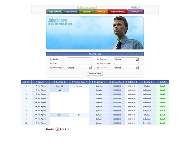Click sort arrow left of Job Title header
Screen dimensions: 190x142
click(55, 82)
